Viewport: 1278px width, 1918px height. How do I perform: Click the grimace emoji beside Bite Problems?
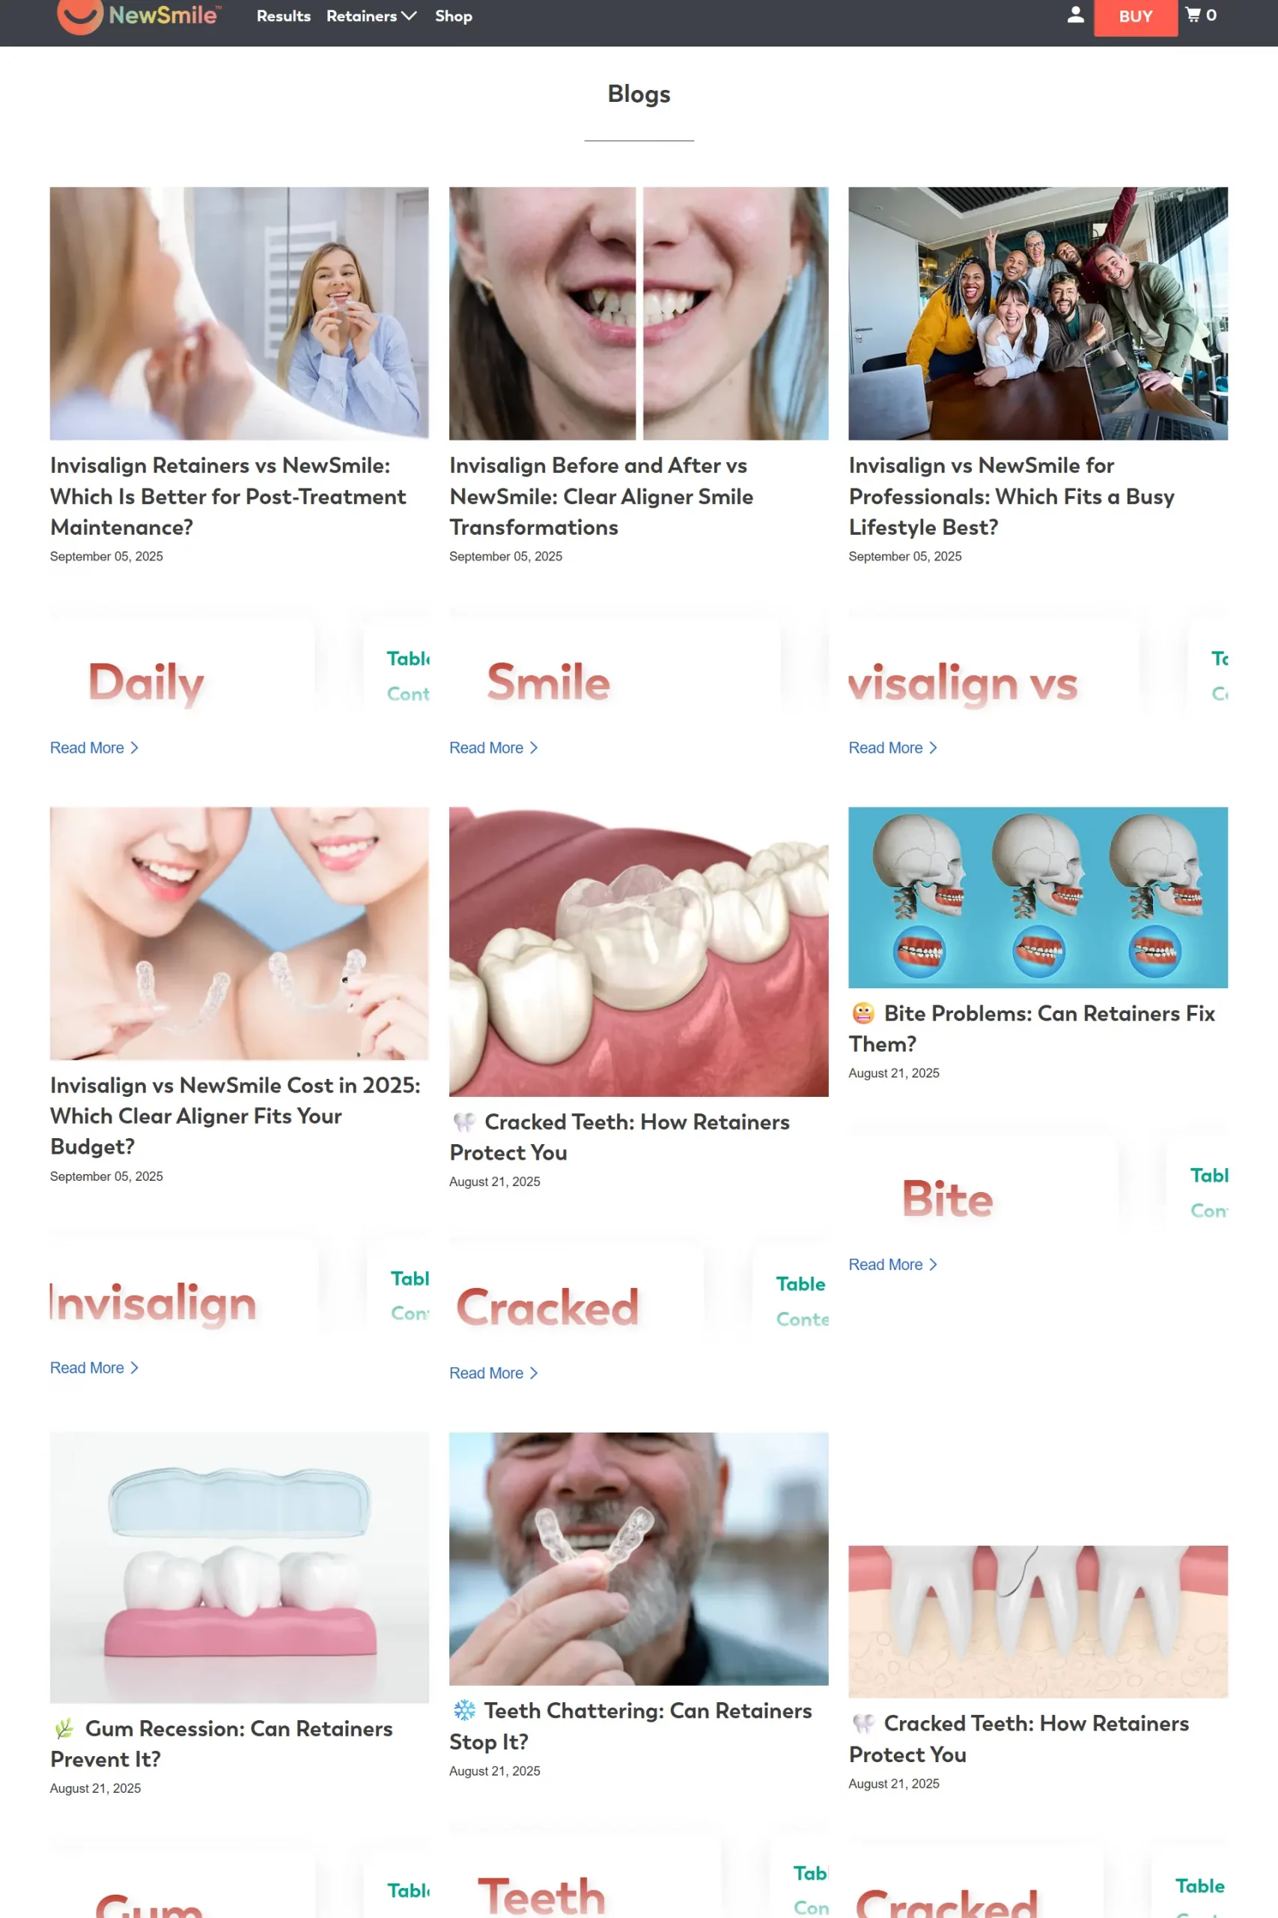click(863, 1014)
